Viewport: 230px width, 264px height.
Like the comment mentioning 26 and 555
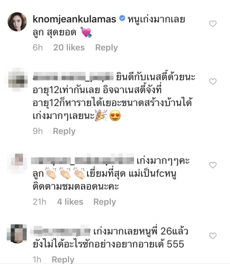[213, 236]
